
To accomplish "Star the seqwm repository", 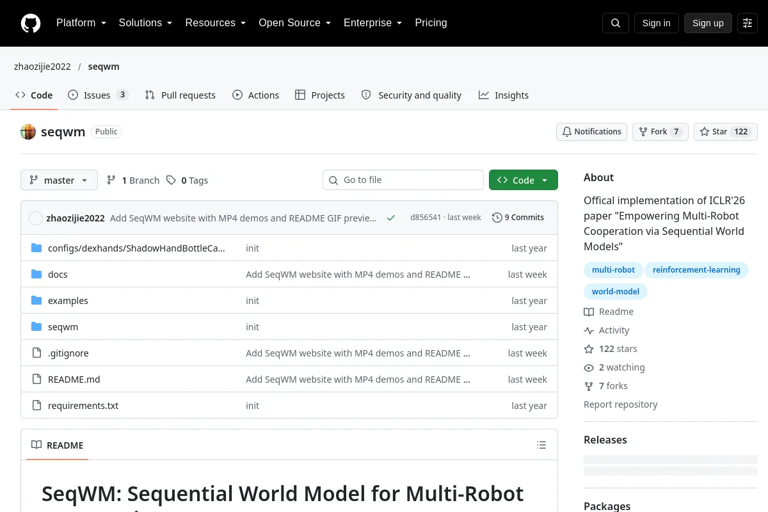I will pos(726,132).
